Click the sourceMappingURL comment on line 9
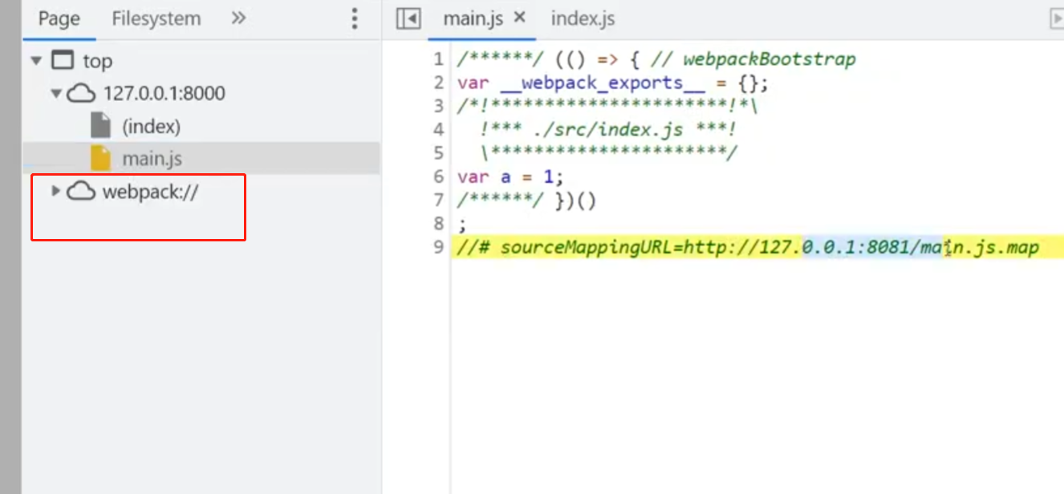This screenshot has width=1064, height=494. click(746, 248)
